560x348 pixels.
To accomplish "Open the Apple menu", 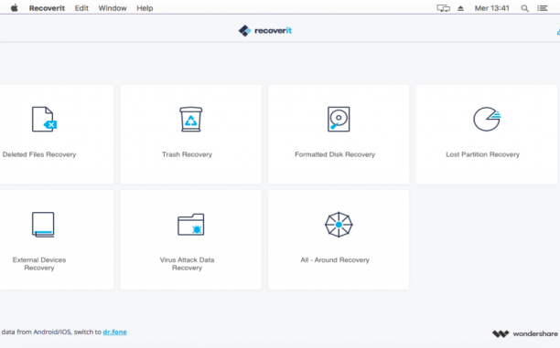I will tap(15, 8).
